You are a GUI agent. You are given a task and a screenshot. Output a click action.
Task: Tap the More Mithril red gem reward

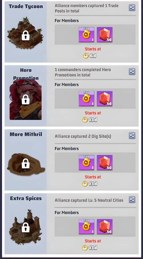click(105, 162)
